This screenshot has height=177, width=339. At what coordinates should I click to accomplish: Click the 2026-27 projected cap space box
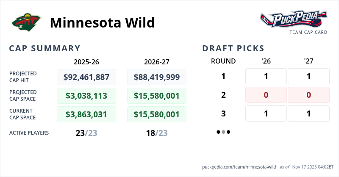click(x=157, y=96)
